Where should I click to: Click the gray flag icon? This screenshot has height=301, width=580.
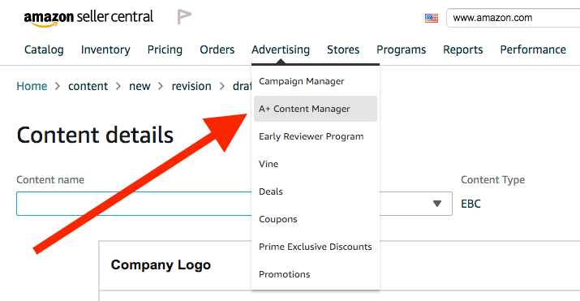(184, 17)
